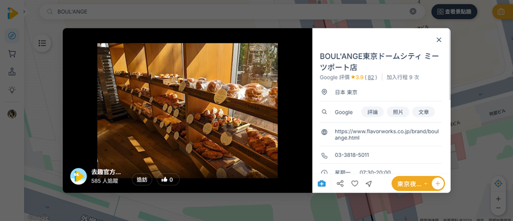
Task: Click the Google logo on the map
Action: coord(39,217)
